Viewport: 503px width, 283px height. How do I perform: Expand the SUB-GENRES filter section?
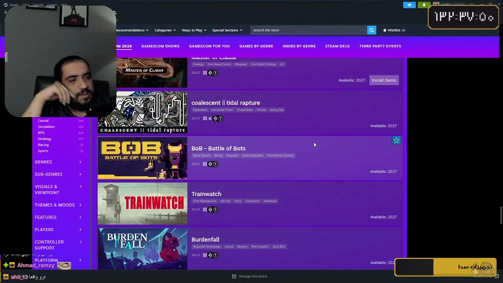58,174
